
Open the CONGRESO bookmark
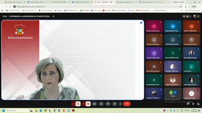(x=85, y=10)
